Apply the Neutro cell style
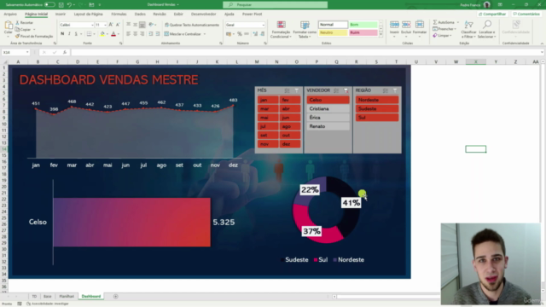This screenshot has width=546, height=307. 333,32
